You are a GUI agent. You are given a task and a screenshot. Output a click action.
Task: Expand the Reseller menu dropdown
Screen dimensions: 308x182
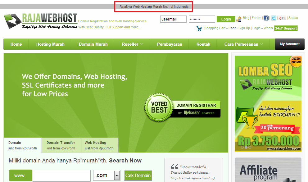pos(132,44)
